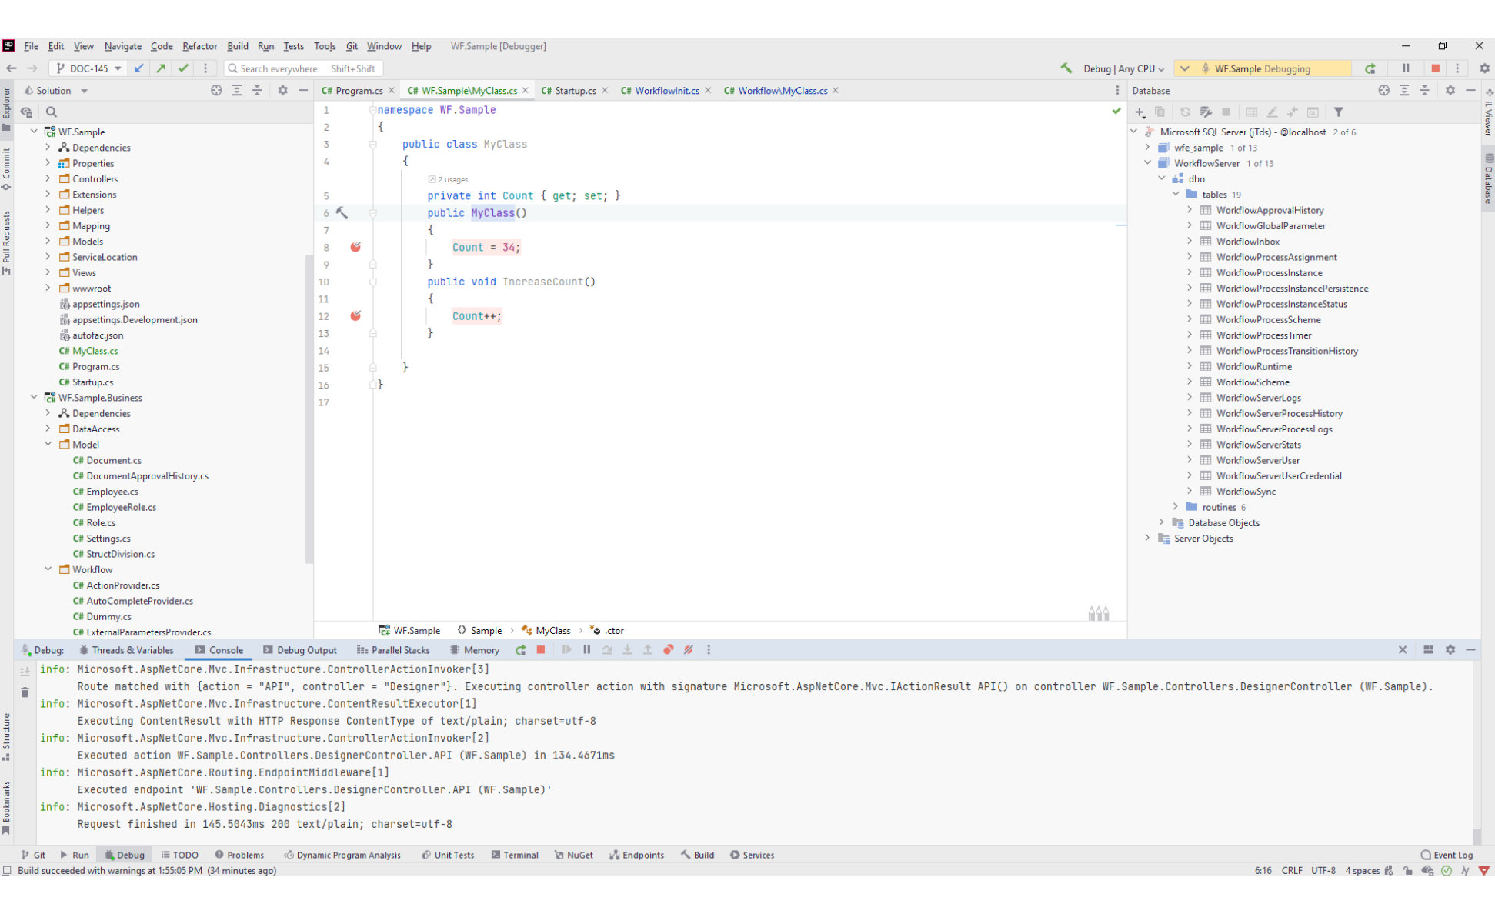The height and width of the screenshot is (914, 1495).
Task: Open Dynamic Program Analysis window
Action: tap(342, 855)
